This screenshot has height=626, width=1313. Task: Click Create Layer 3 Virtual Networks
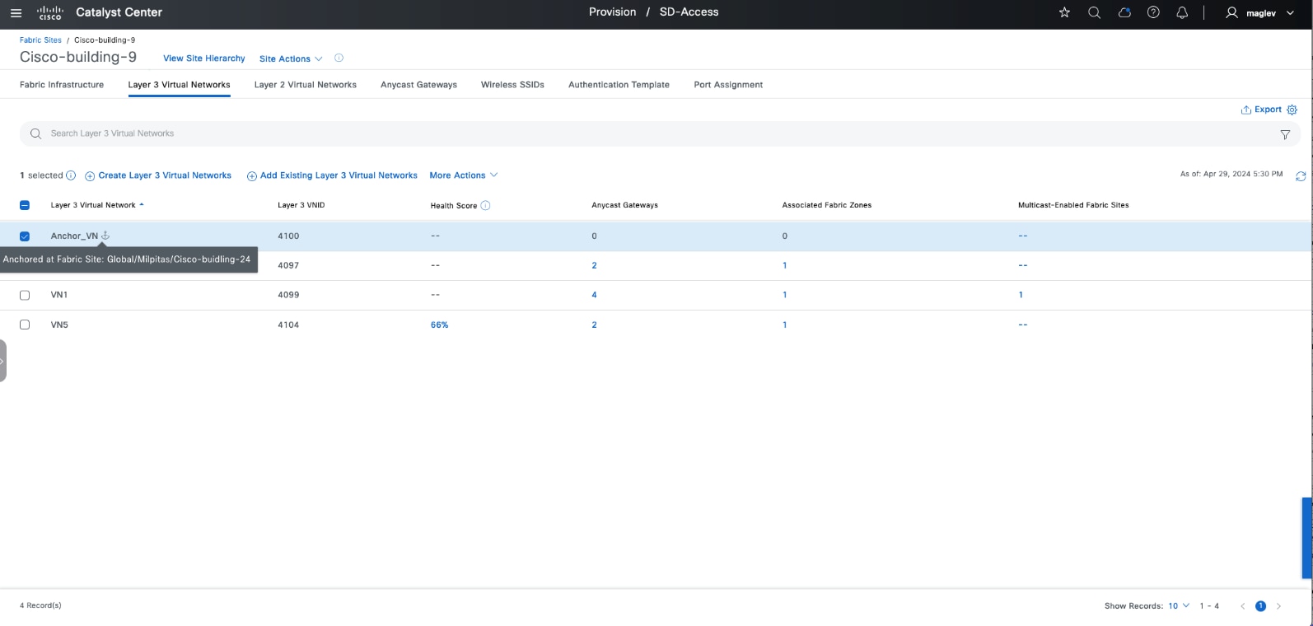point(158,175)
